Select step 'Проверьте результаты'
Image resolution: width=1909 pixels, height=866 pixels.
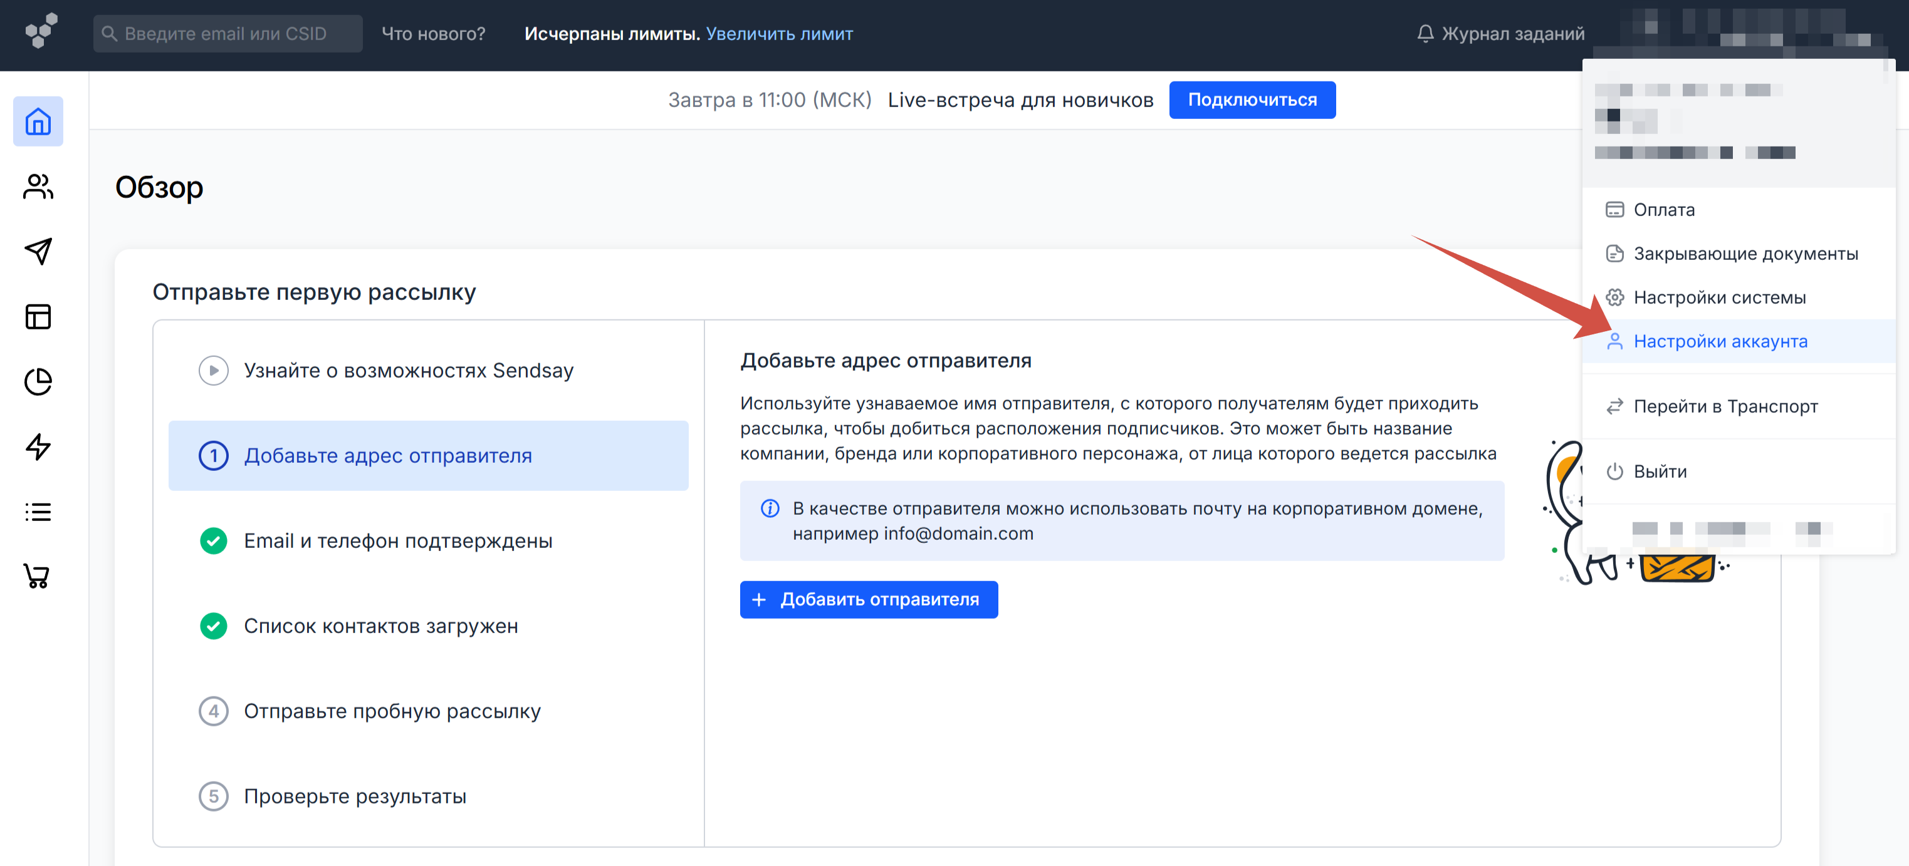click(x=355, y=796)
